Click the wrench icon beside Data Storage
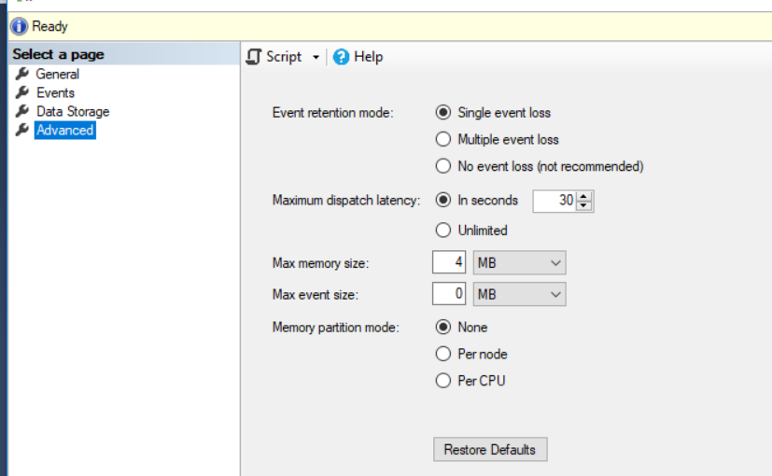This screenshot has height=476, width=772. 22,111
